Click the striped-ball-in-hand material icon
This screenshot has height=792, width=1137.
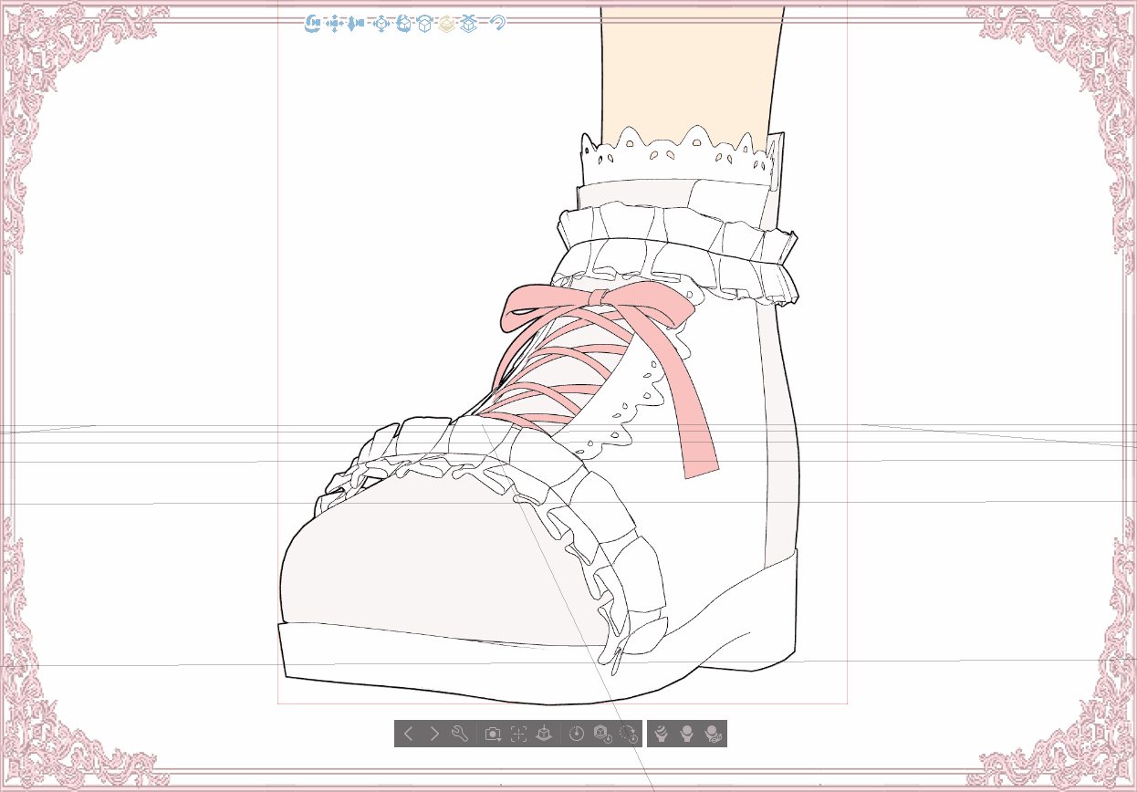[x=662, y=734]
